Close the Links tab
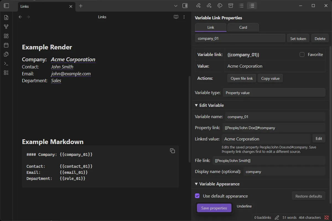 [x=71, y=6]
